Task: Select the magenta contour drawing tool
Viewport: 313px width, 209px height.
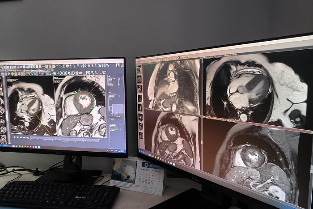Action: click(x=30, y=74)
